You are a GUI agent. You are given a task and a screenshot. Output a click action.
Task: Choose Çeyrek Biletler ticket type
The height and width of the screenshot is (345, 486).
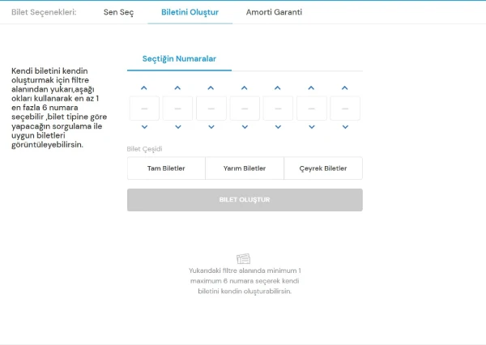323,168
